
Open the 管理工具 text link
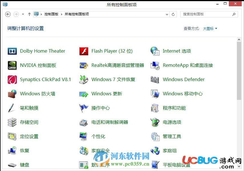[x=172, y=137]
